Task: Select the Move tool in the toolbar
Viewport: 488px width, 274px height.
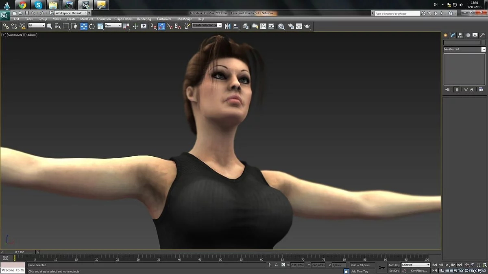Action: [84, 26]
